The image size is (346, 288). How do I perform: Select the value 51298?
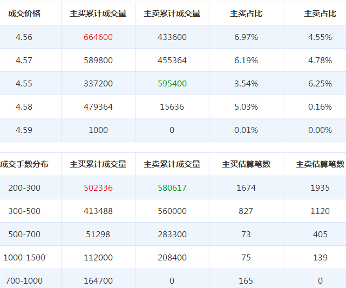tap(98, 234)
